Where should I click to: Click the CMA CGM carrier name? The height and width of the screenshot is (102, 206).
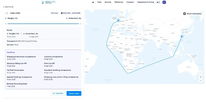point(15,13)
